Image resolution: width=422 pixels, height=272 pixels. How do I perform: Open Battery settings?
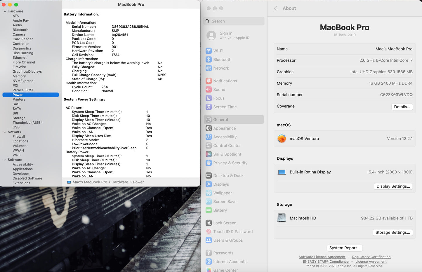220,210
